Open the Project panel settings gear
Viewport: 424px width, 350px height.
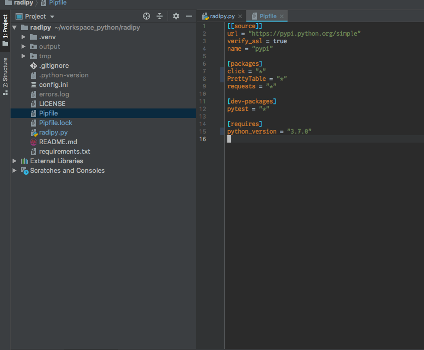click(176, 16)
